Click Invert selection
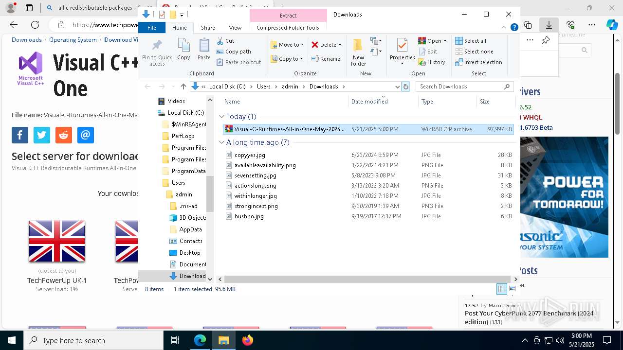 click(x=479, y=62)
